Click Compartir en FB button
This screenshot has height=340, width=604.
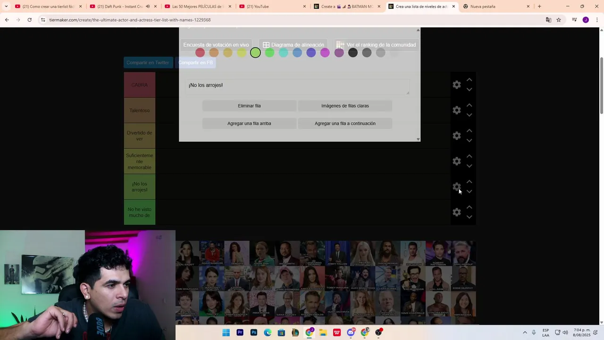(x=195, y=62)
